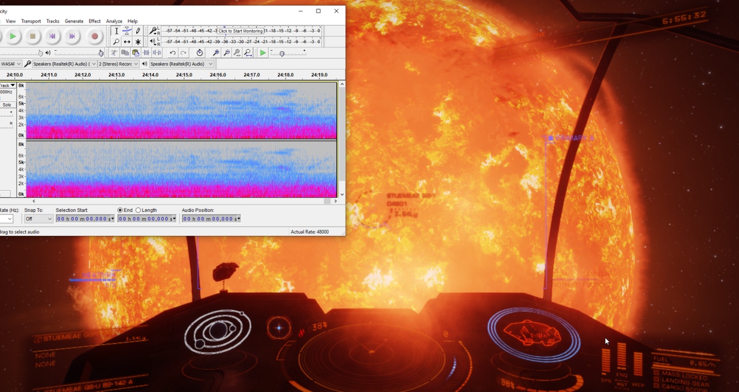Viewport: 739px width, 392px height.
Task: Click the Paste icon in edit toolbar
Action: coord(135,53)
